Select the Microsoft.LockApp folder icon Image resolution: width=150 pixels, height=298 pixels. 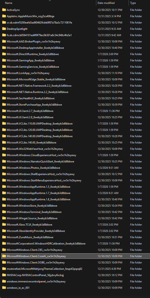pyautogui.click(x=4, y=73)
